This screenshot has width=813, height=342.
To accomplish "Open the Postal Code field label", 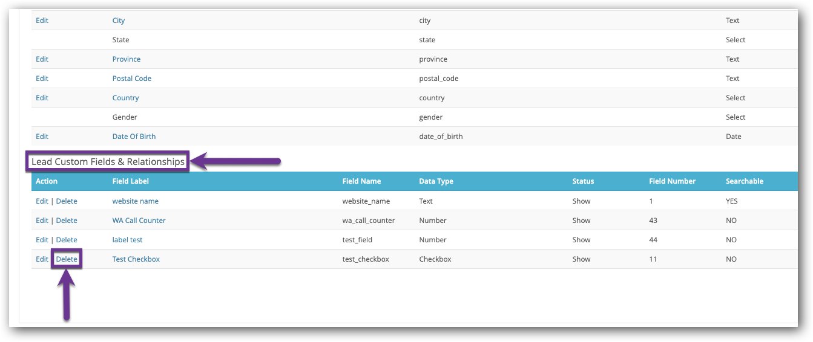I will (x=131, y=79).
